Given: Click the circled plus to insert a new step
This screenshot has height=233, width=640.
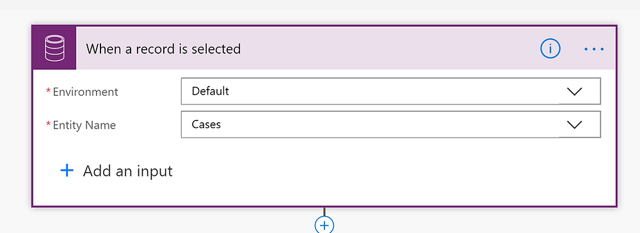Looking at the screenshot, I should point(324,225).
